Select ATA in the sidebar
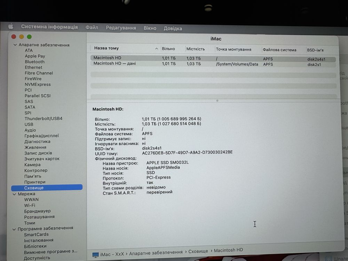The height and width of the screenshot is (261, 348). pyautogui.click(x=29, y=50)
